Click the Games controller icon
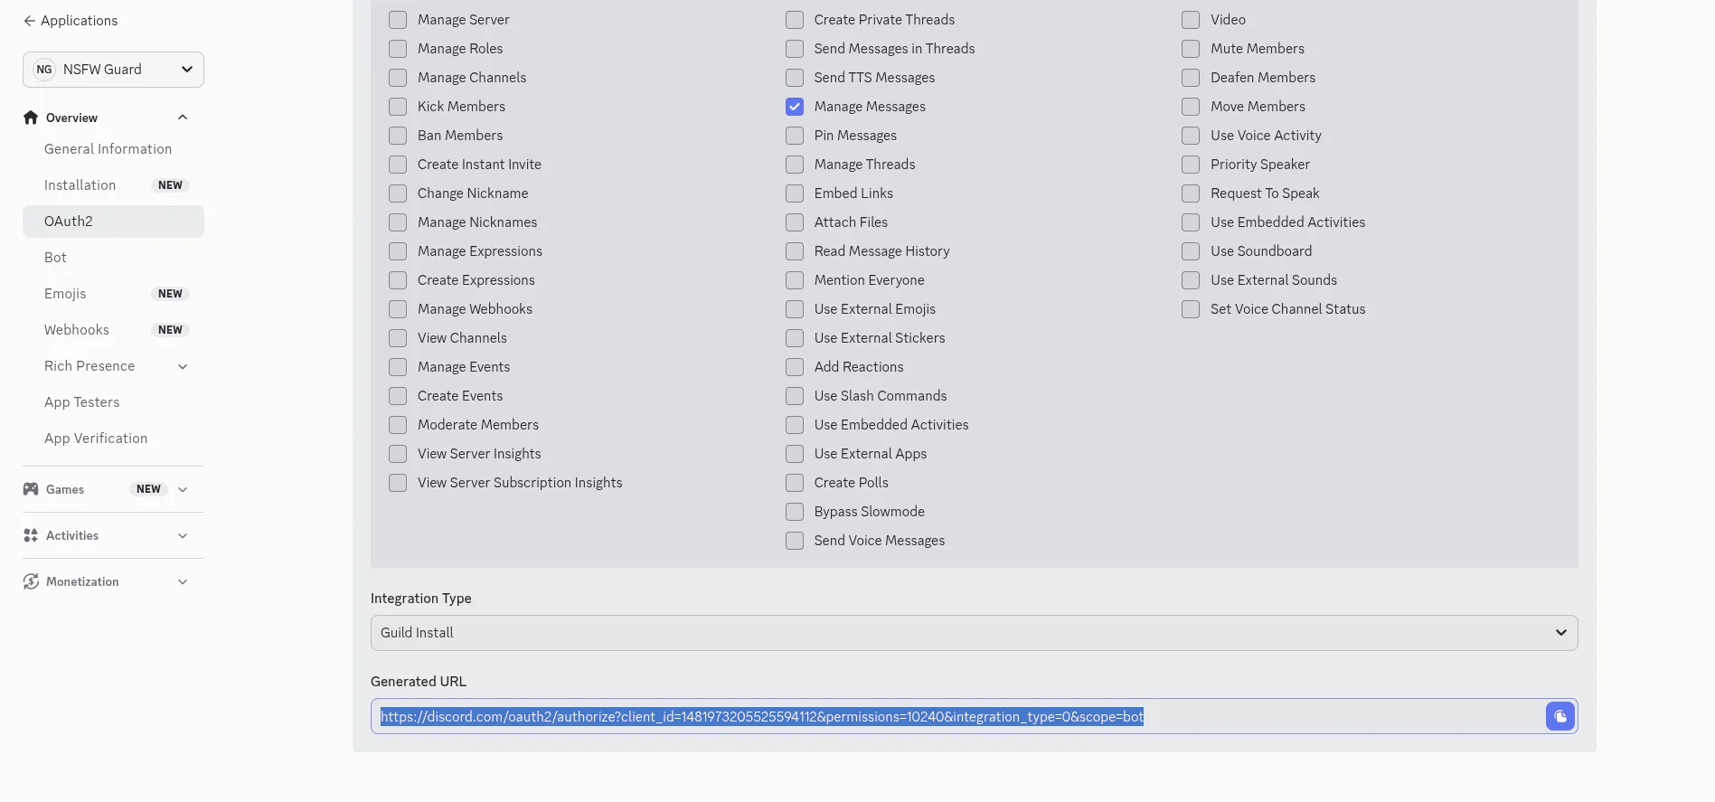1715x802 pixels. coord(31,489)
